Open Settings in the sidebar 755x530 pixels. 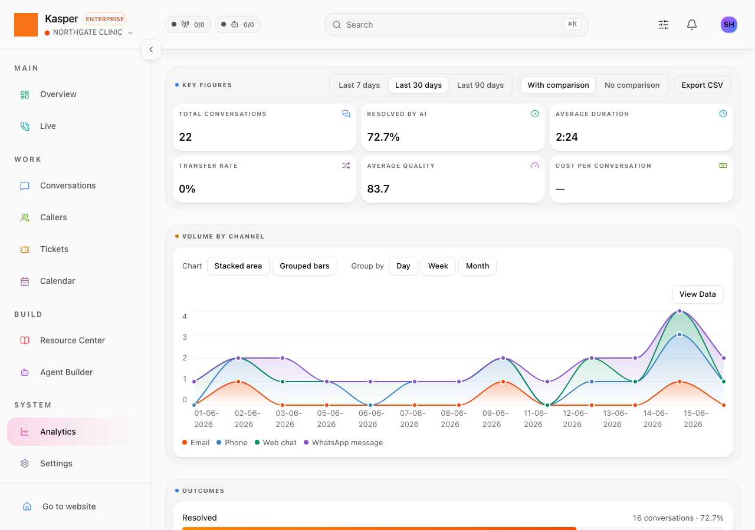75,463
